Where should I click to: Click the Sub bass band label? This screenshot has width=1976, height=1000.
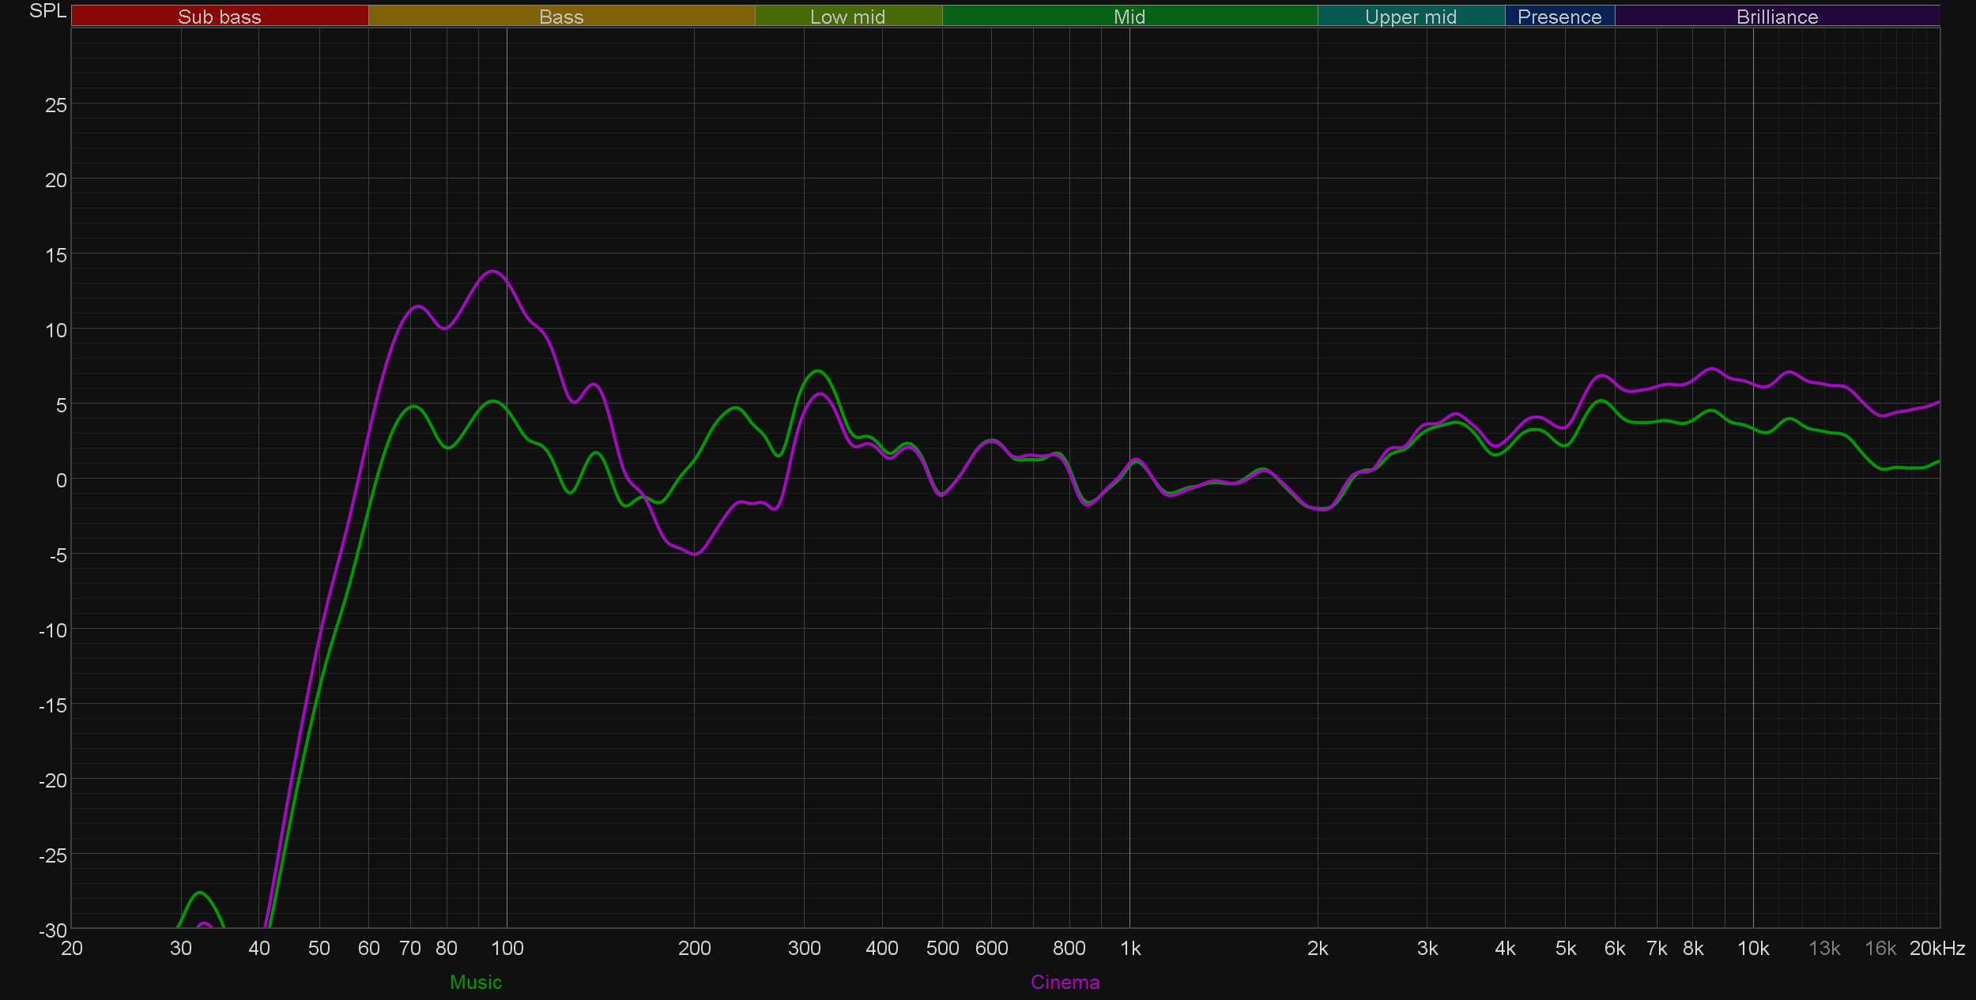(x=219, y=17)
